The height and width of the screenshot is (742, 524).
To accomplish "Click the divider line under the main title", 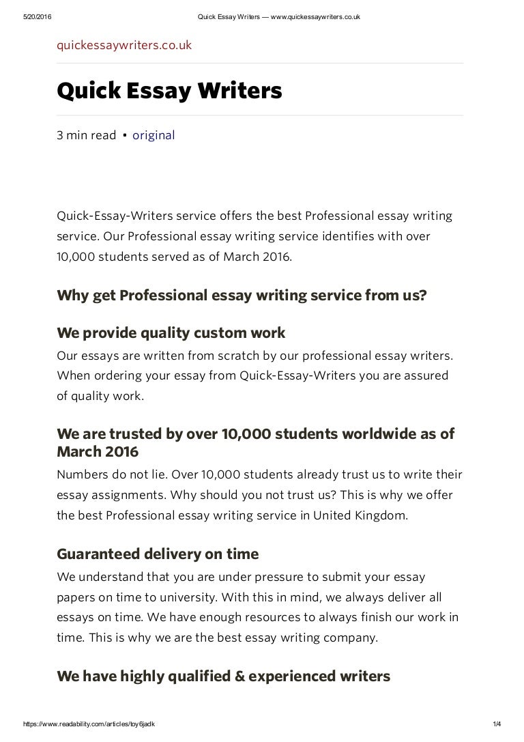I will coord(259,115).
